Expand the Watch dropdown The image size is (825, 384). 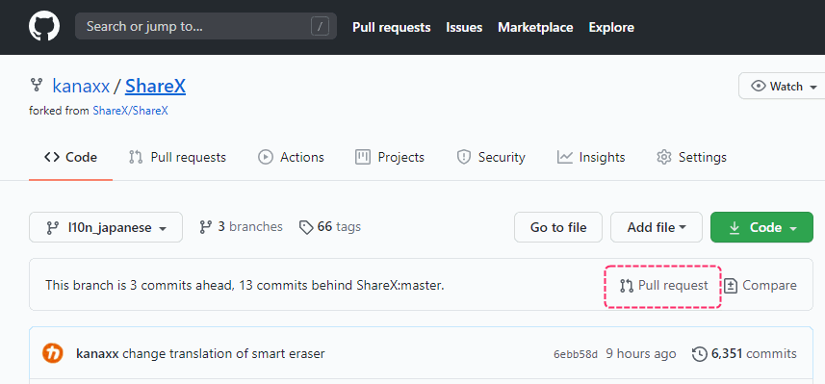pos(783,87)
